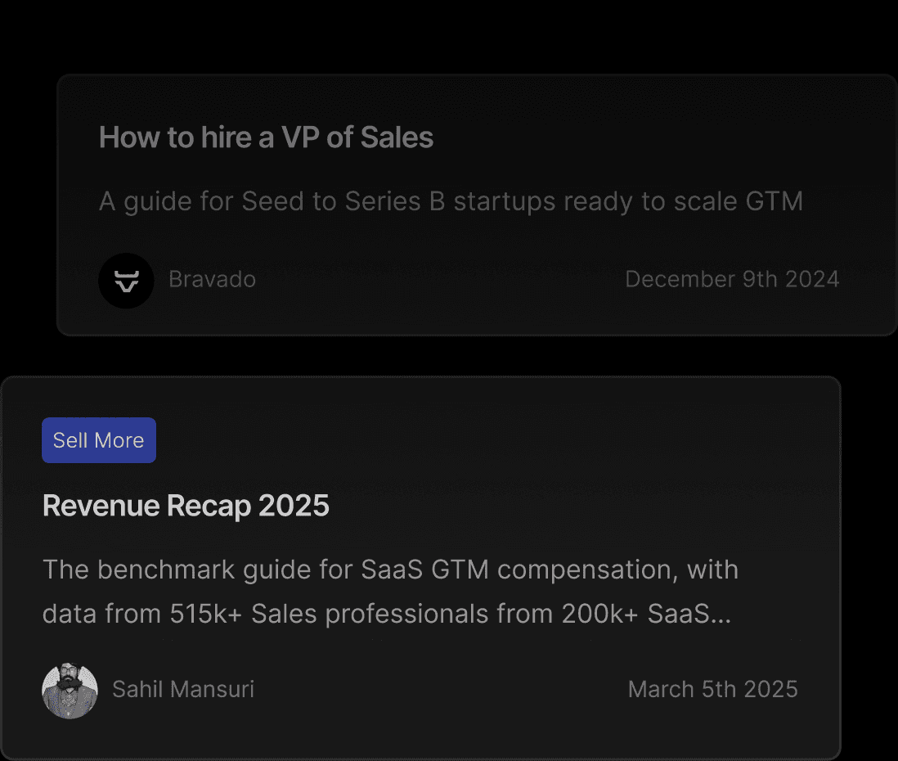898x761 pixels.
Task: Click the year 2025 in Revenue Recap title
Action: coord(294,506)
